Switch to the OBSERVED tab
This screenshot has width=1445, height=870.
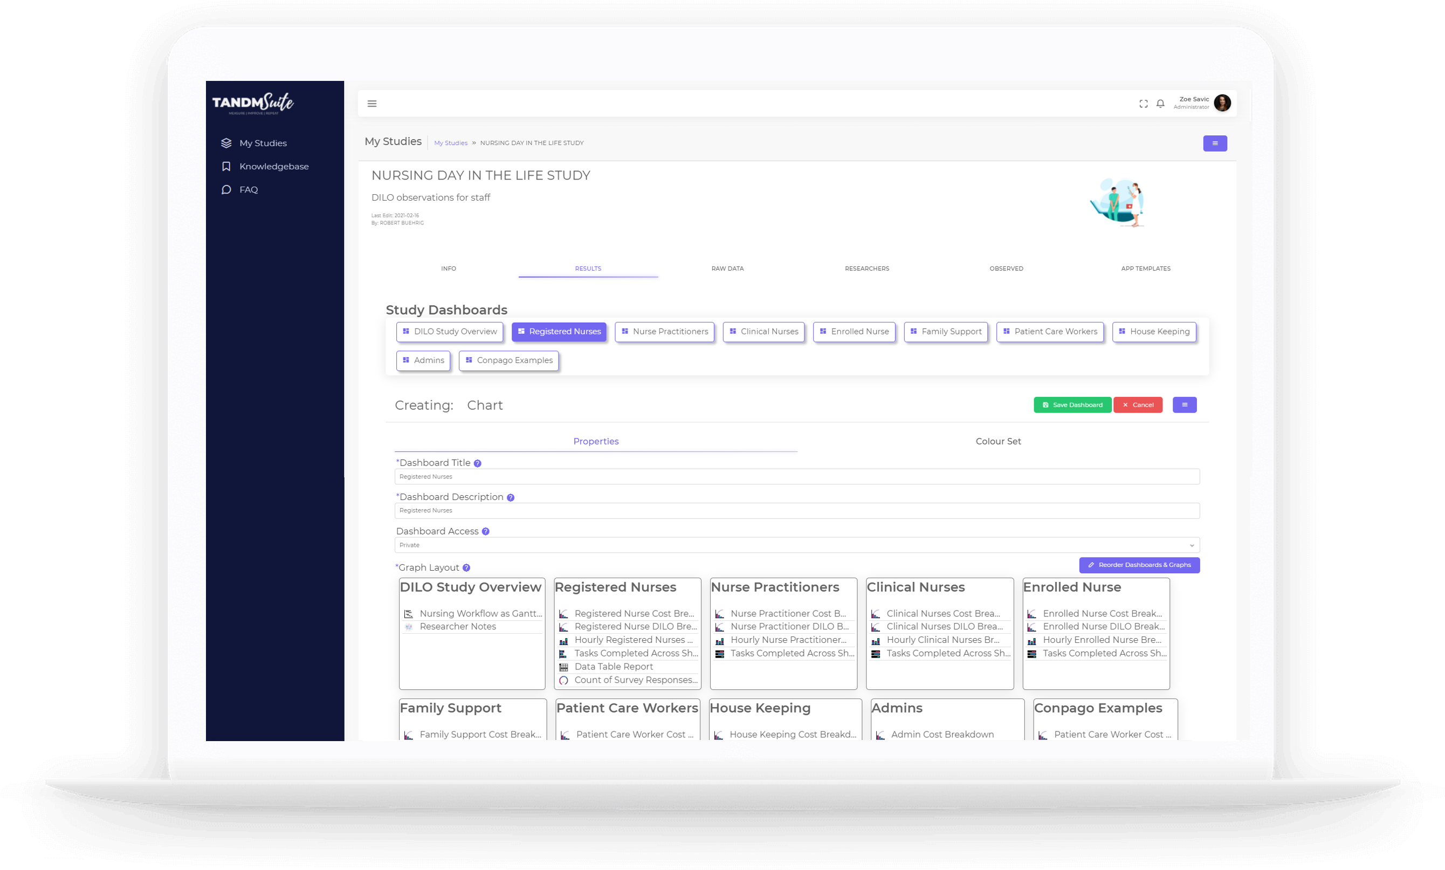1006,269
